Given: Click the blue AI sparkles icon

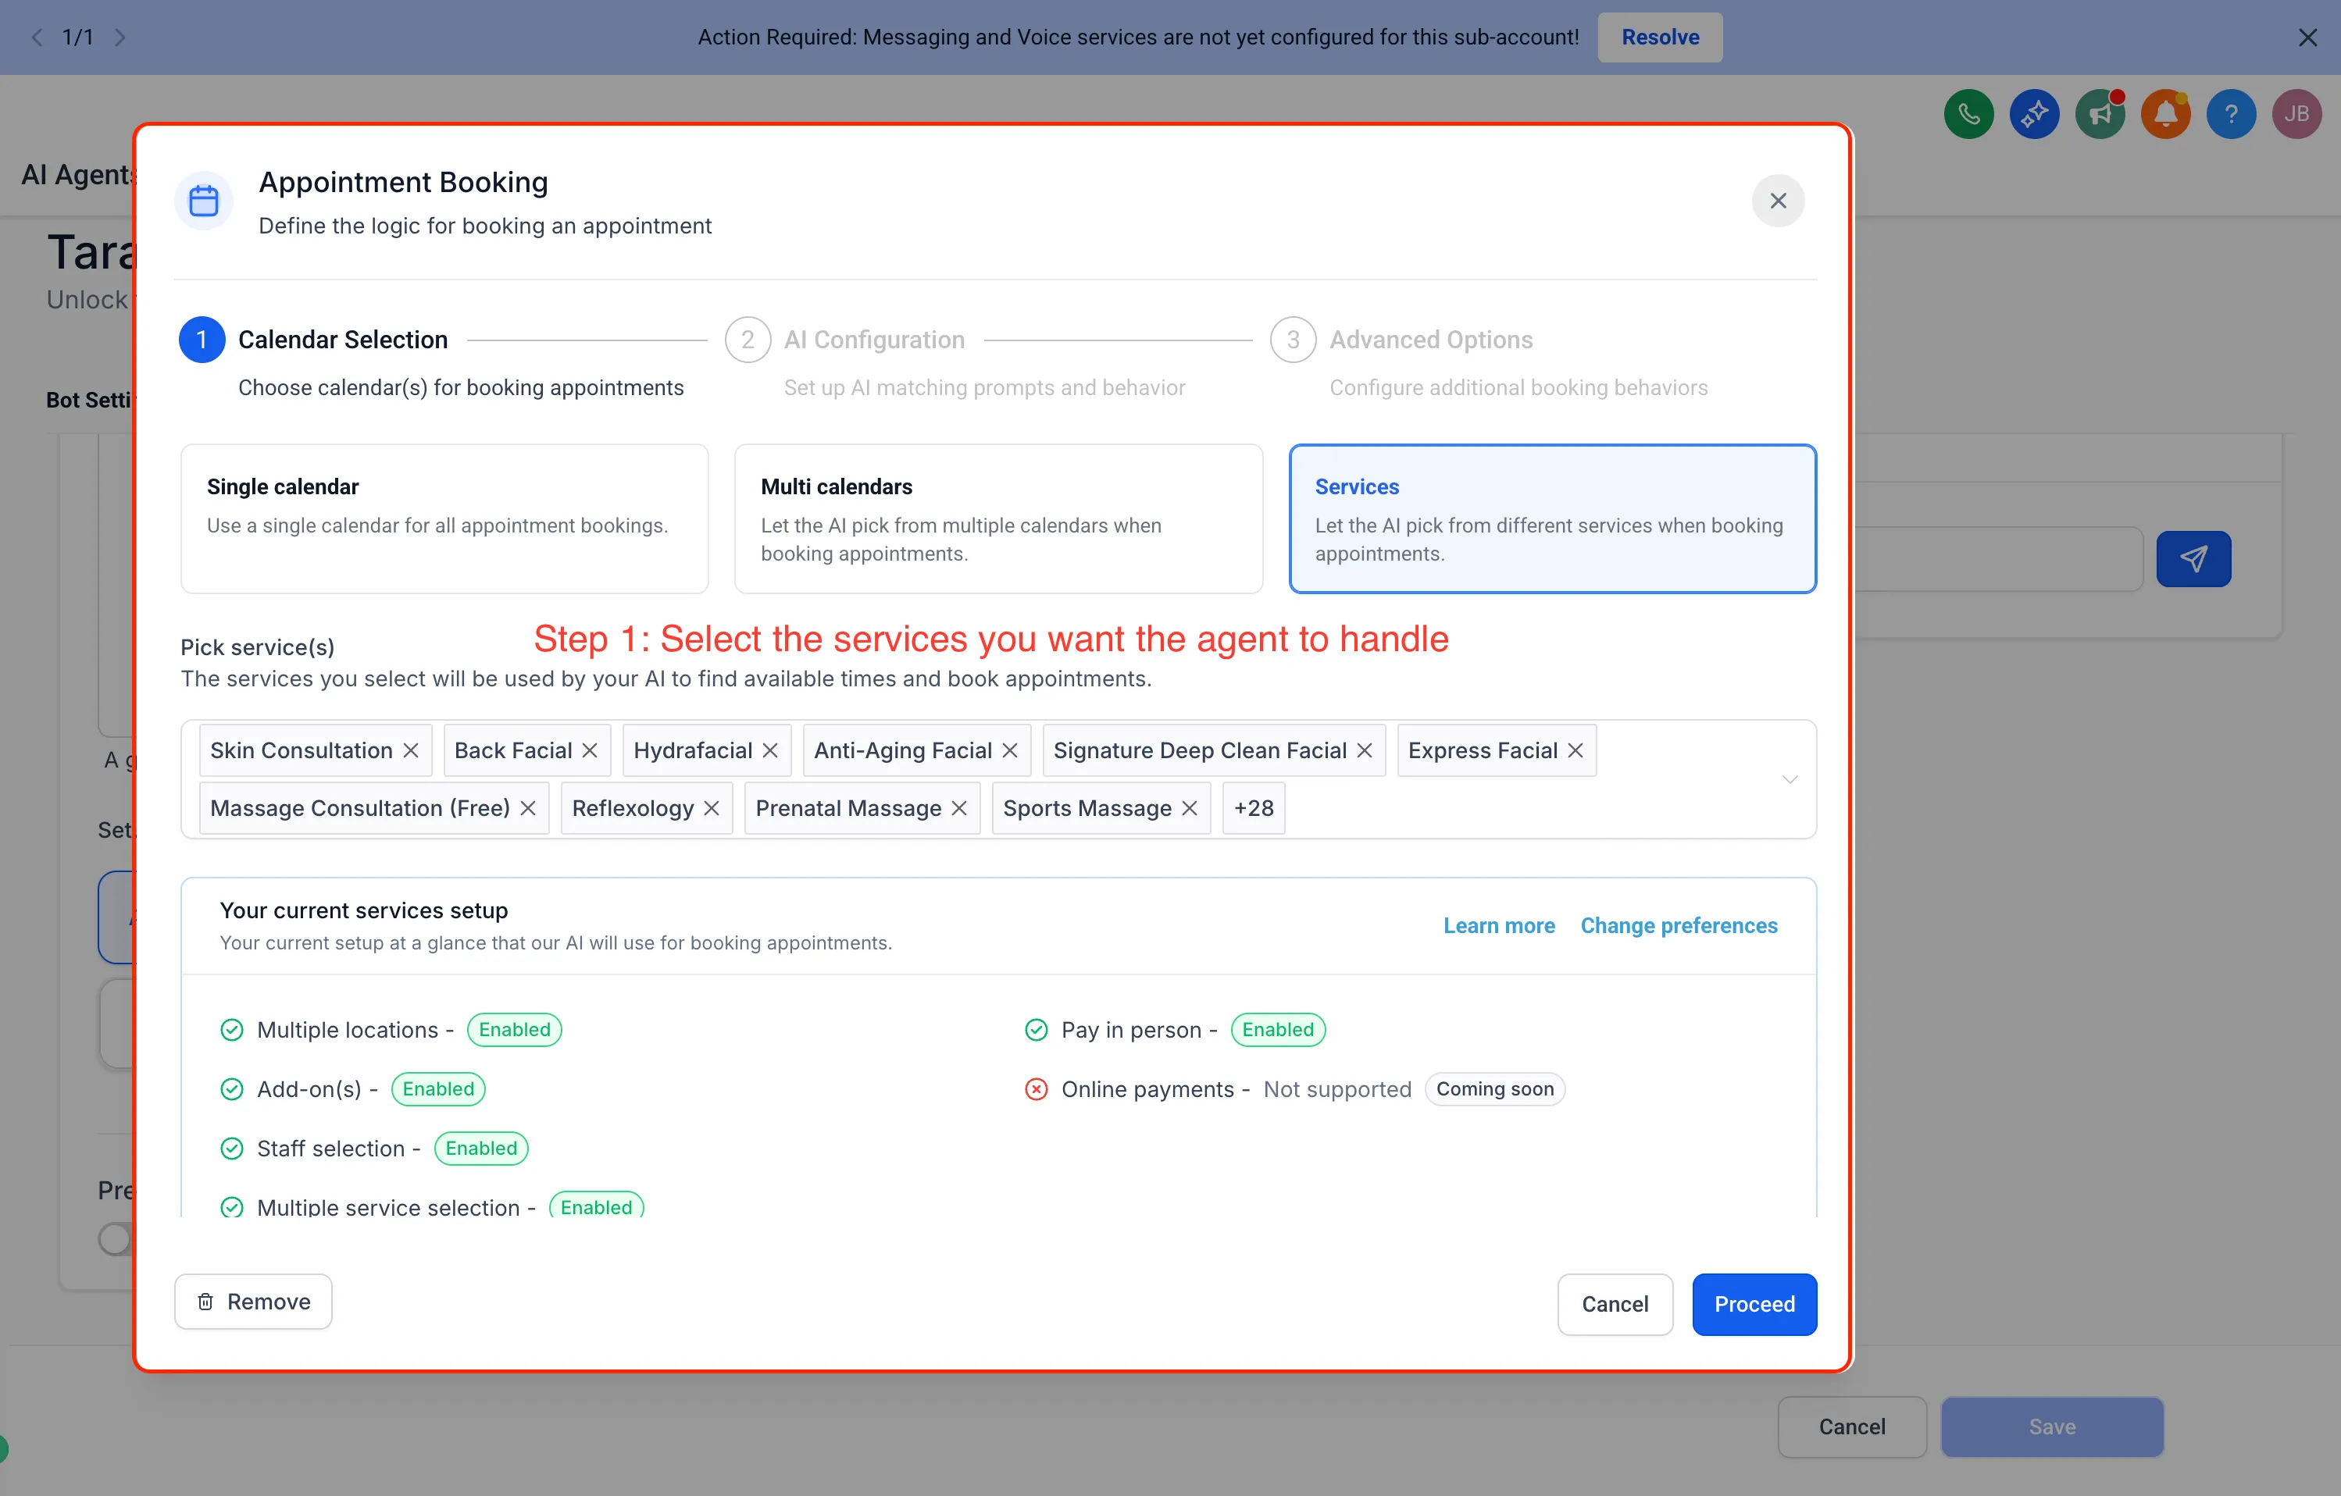Looking at the screenshot, I should click(x=2034, y=114).
